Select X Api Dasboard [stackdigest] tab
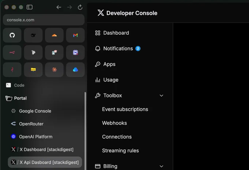Image resolution: width=249 pixels, height=170 pixels. 45,162
